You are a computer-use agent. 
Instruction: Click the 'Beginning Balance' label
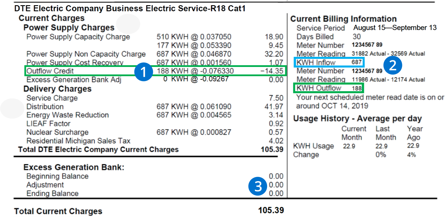(57, 176)
